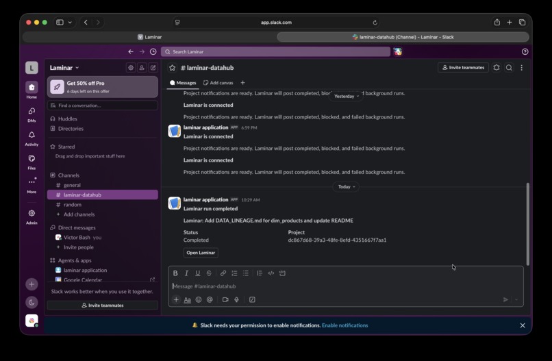Open the random channel
552x361 pixels.
[x=103, y=205]
